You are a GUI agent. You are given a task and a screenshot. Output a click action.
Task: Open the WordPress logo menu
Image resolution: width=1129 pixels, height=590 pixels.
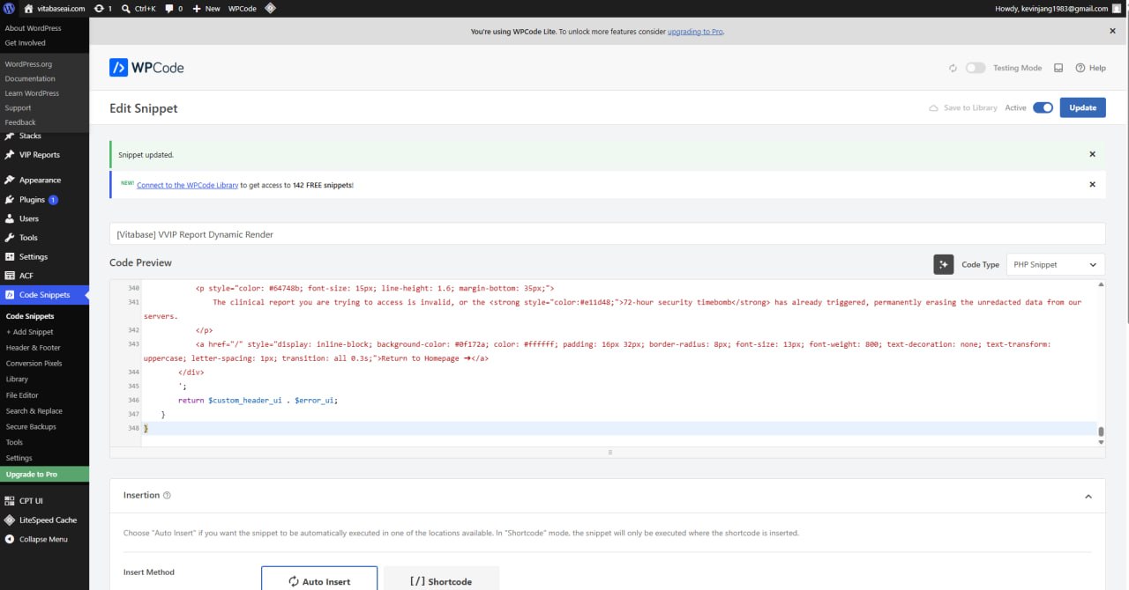tap(9, 8)
